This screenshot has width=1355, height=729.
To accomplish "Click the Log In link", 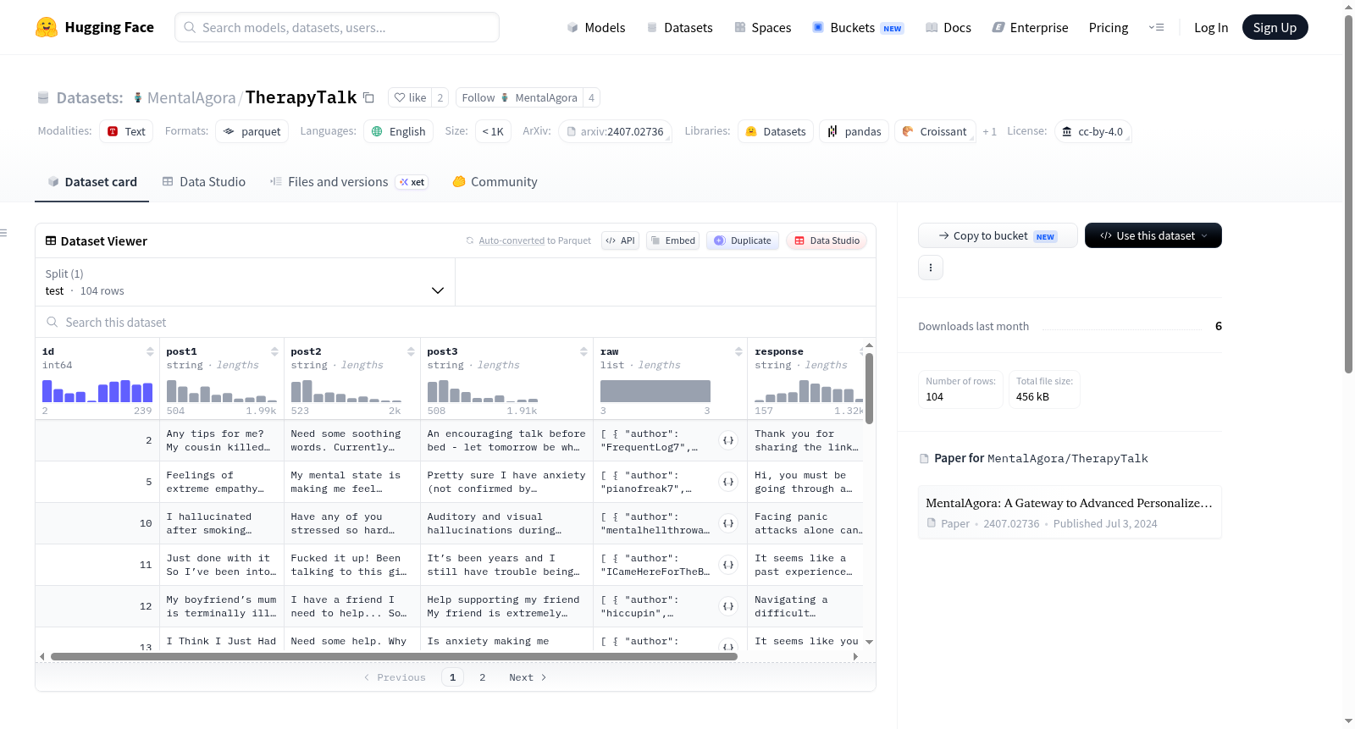I will 1211,27.
